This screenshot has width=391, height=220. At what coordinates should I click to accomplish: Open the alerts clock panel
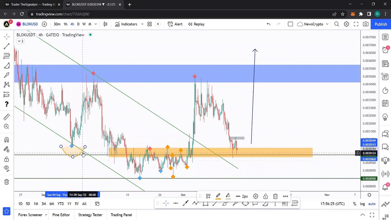[385, 50]
